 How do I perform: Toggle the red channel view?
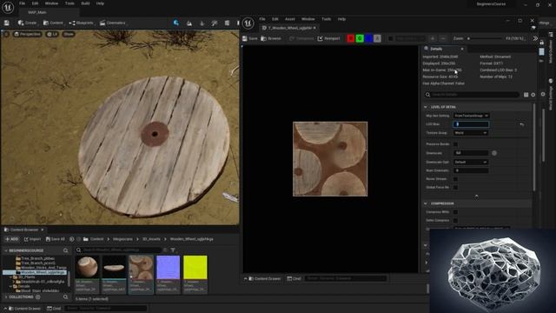coord(351,38)
